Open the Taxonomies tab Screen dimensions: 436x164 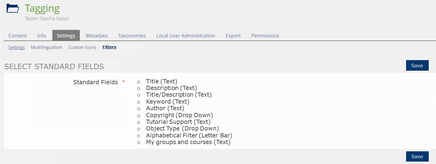point(132,36)
